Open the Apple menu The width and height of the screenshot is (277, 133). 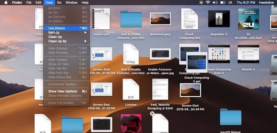pos(6,2)
